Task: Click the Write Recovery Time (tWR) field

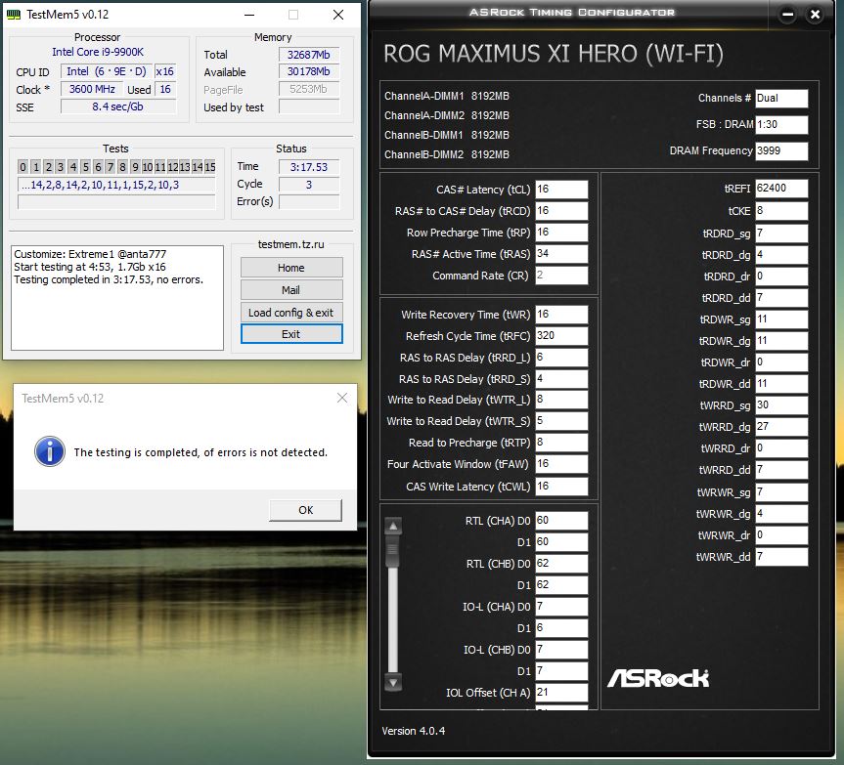Action: click(561, 315)
